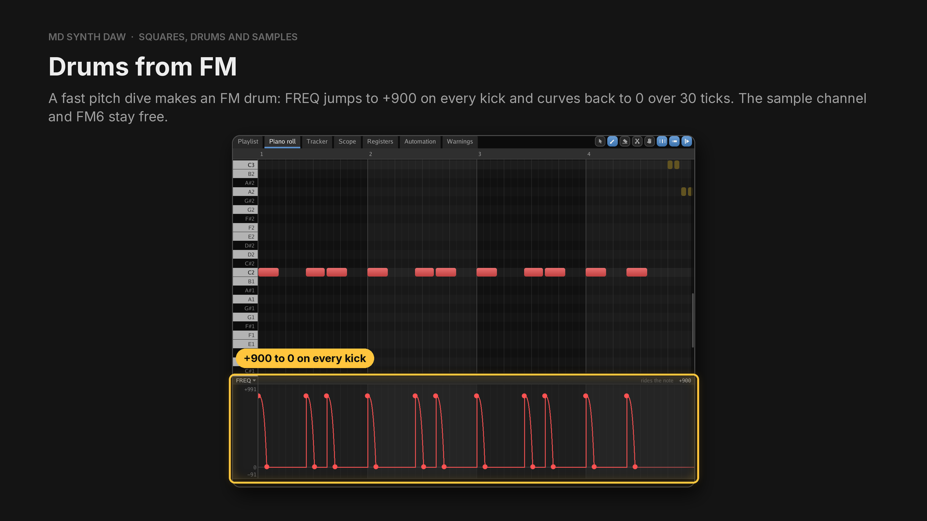Toggle the horizontal note-bar button
927x521 pixels.
pos(674,141)
